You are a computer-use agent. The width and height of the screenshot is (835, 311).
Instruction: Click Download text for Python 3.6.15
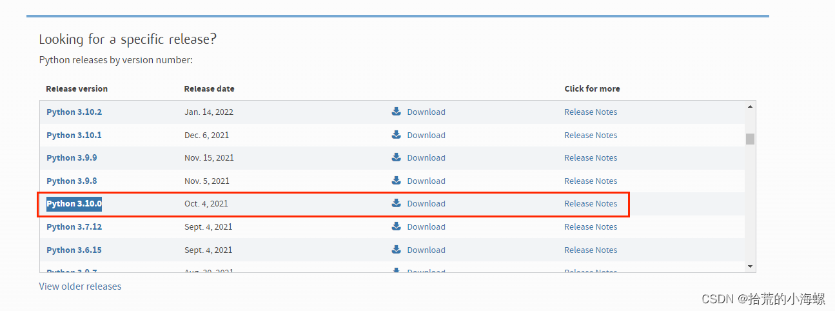coord(426,250)
